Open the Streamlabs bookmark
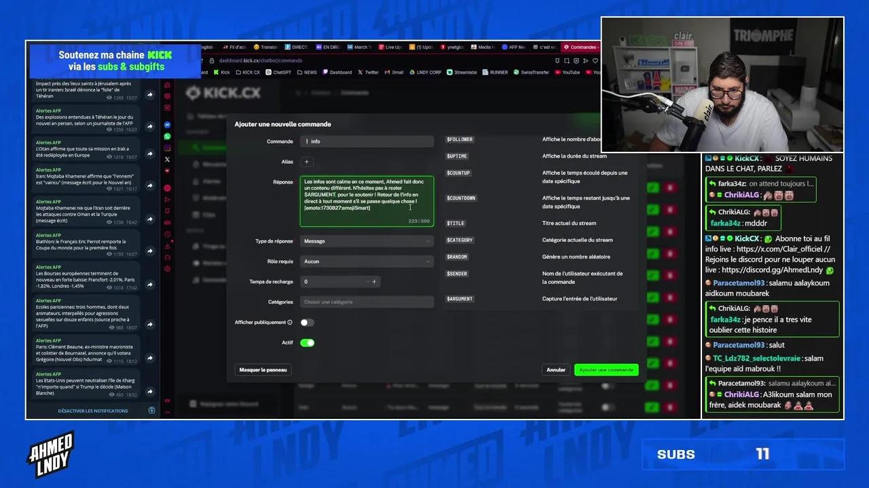This screenshot has width=869, height=488. (x=462, y=72)
